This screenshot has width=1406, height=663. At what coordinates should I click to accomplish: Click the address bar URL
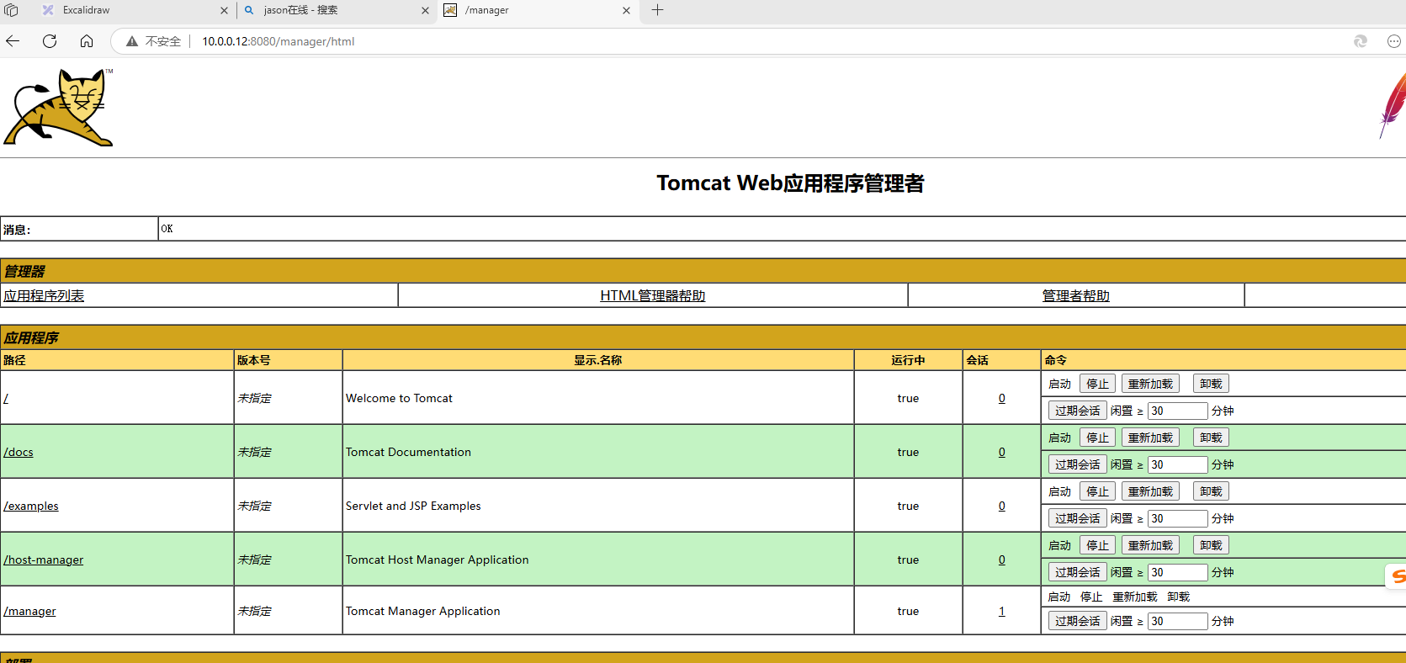278,41
